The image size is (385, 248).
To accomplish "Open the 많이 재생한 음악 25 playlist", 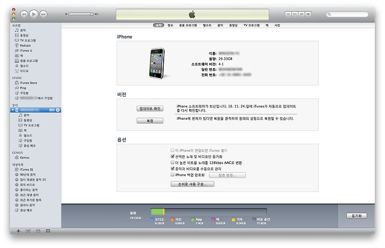I will point(30,180).
